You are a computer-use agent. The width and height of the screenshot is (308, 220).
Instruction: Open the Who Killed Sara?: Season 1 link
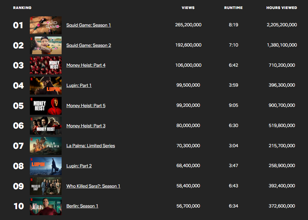pos(93,186)
